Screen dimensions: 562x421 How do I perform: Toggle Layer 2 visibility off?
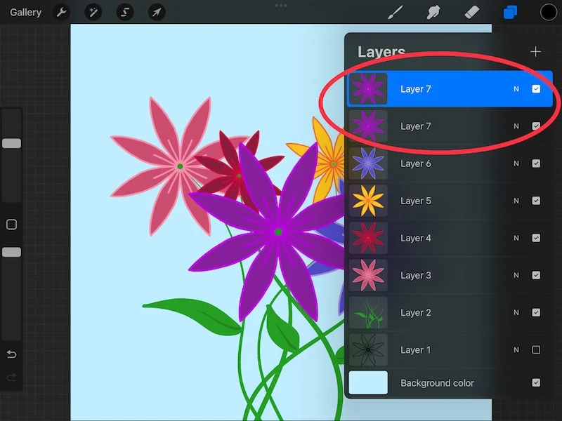(536, 312)
